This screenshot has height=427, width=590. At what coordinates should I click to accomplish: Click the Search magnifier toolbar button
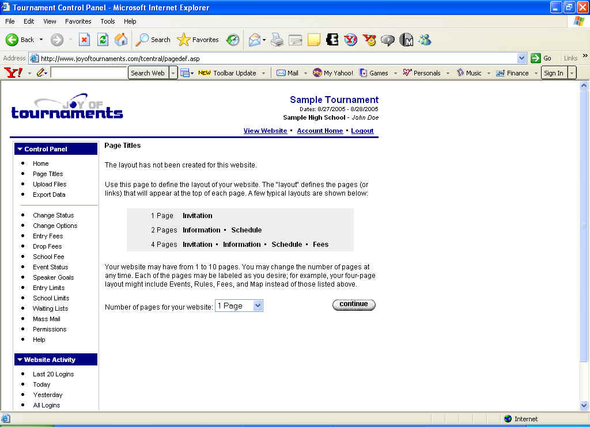tap(153, 40)
